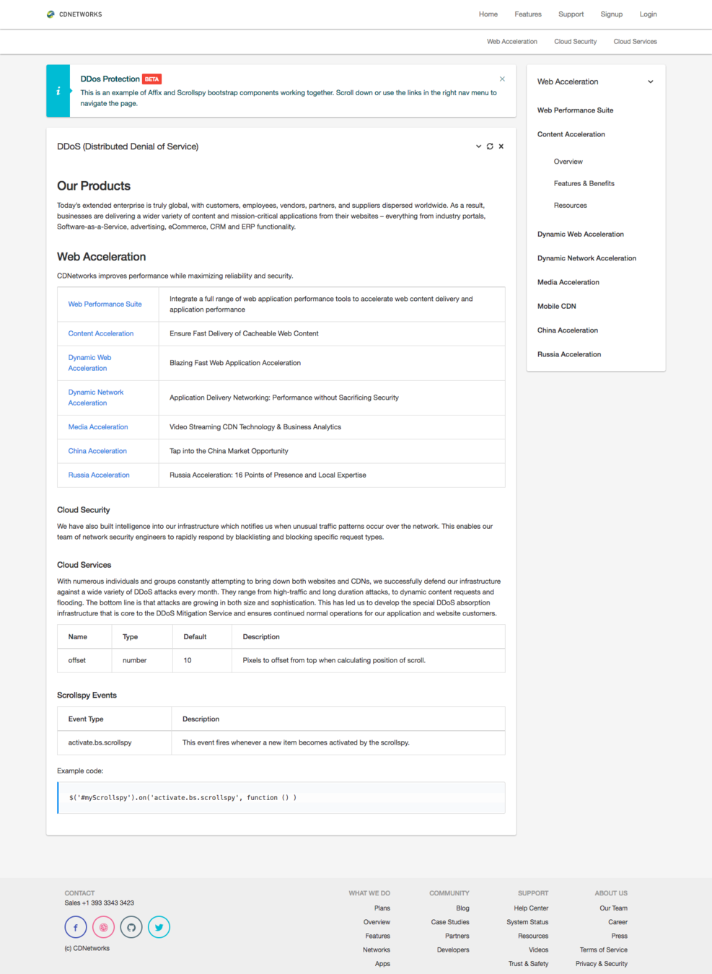Open the Dribbble social icon

click(x=103, y=927)
